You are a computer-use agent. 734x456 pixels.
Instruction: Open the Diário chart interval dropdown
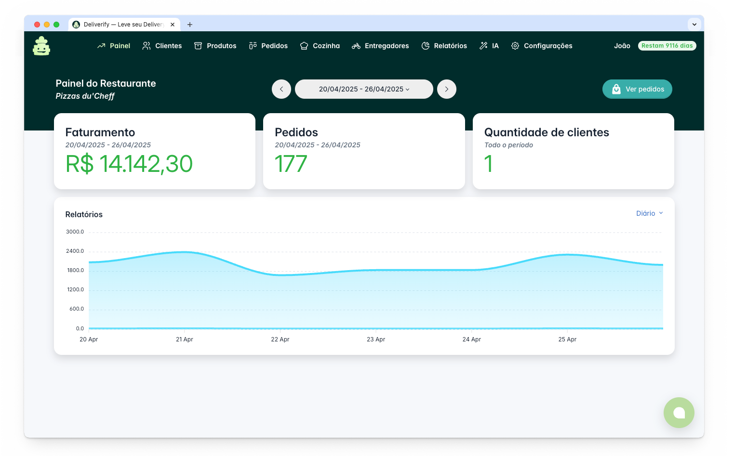tap(649, 213)
